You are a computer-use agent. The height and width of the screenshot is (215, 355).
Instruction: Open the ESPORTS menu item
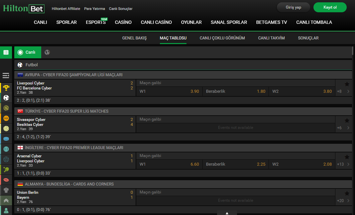pyautogui.click(x=96, y=22)
